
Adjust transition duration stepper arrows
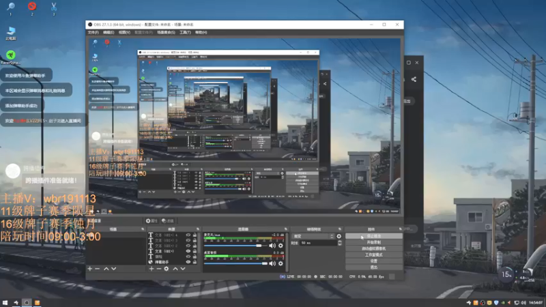pyautogui.click(x=340, y=243)
